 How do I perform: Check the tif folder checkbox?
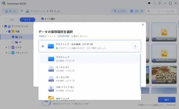tap(13, 42)
